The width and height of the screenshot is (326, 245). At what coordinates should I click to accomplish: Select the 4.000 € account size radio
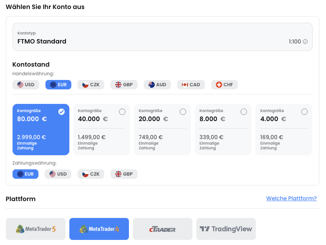click(x=304, y=112)
